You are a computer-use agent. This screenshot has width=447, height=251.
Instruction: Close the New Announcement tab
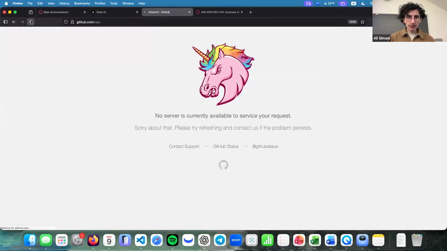coord(85,12)
